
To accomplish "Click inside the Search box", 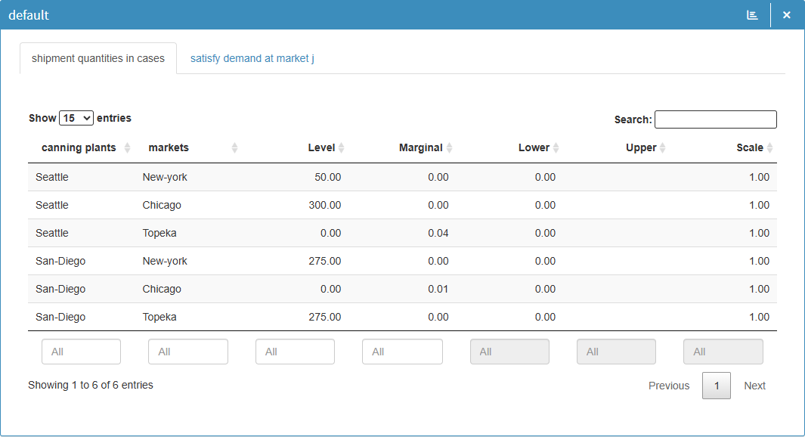I will tap(715, 119).
